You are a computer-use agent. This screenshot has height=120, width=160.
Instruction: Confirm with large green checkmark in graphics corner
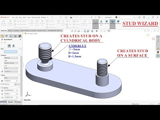pos(148,35)
